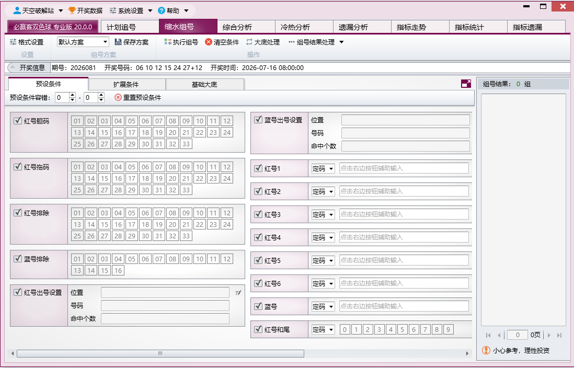574x368 pixels.
Task: Select number 20 in 红号排除
Action: (x=173, y=224)
